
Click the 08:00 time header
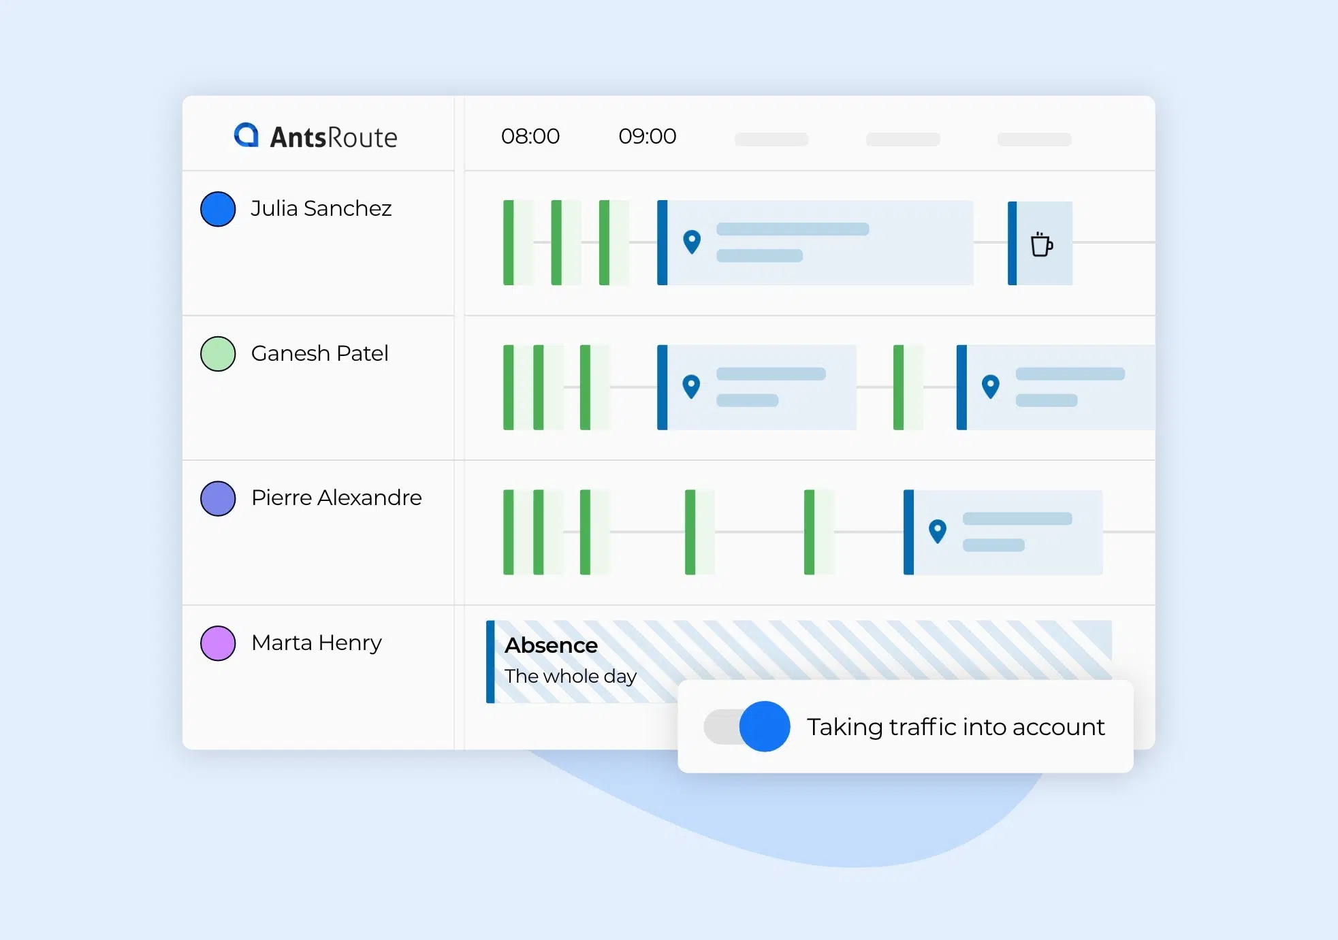point(530,136)
